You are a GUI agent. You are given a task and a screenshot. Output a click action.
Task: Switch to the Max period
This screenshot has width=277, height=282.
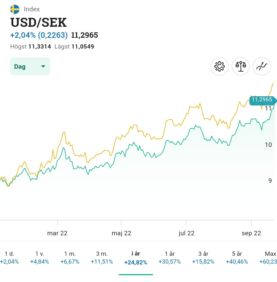coord(270,258)
